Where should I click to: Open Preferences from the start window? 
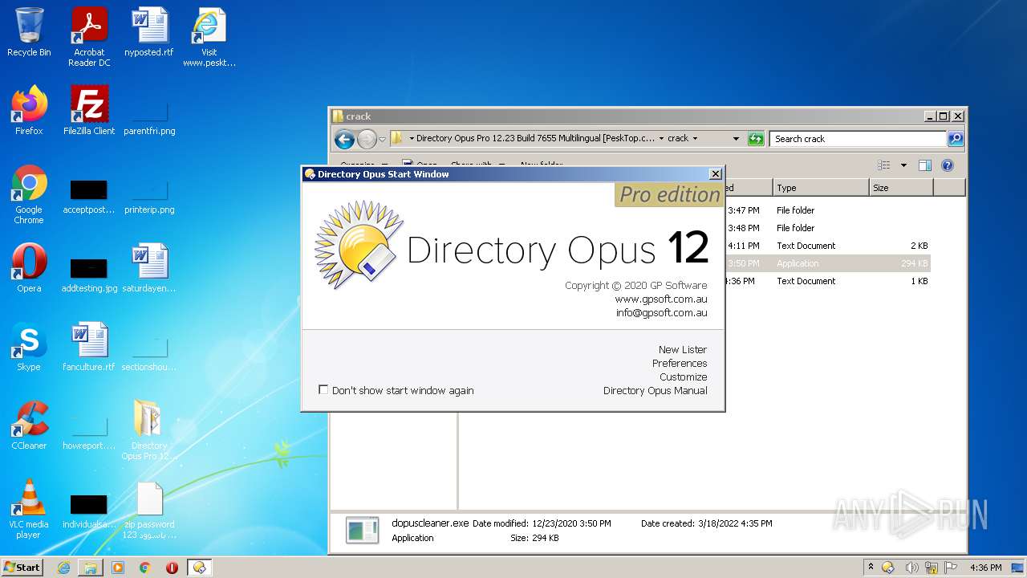coord(680,363)
